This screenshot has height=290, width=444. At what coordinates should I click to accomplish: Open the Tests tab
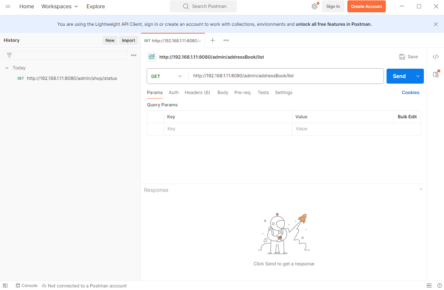click(x=263, y=92)
